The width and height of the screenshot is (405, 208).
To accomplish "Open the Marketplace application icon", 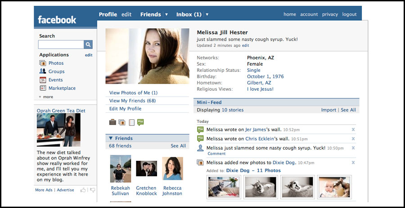I will [x=43, y=88].
